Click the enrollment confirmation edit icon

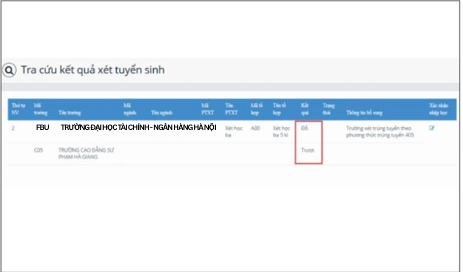pyautogui.click(x=432, y=128)
